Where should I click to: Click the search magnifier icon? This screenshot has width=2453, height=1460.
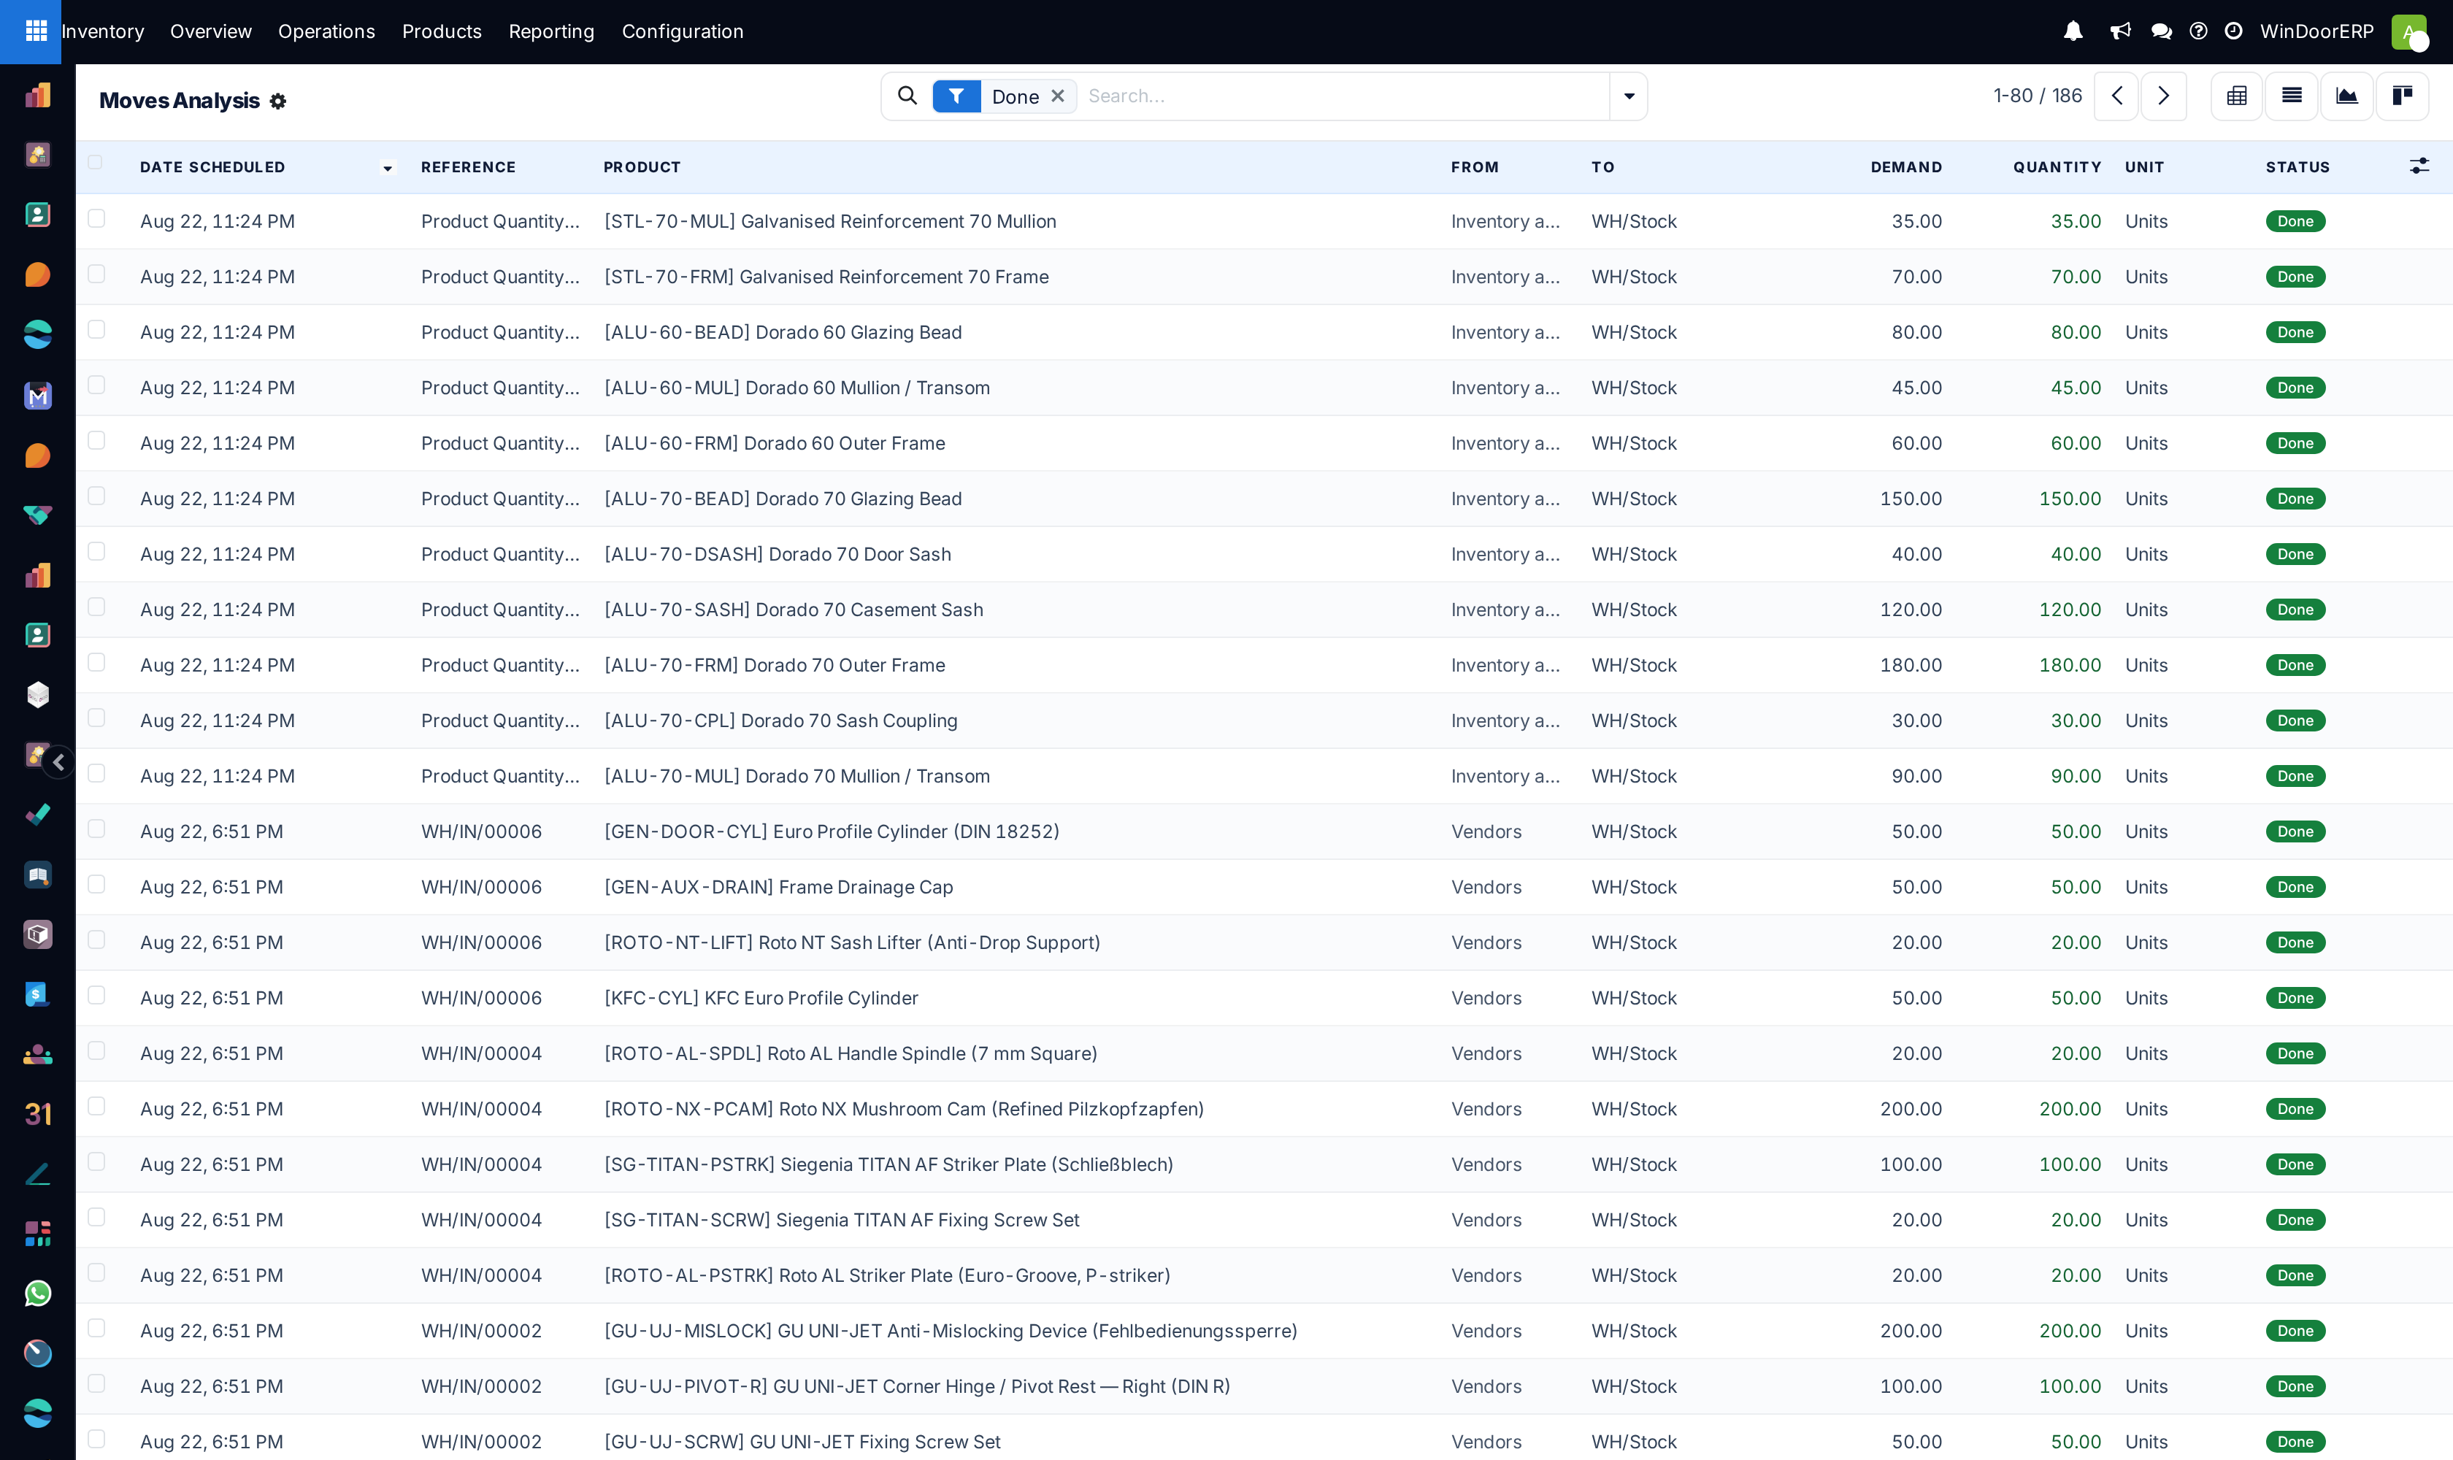[907, 96]
